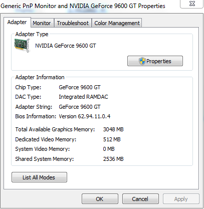This screenshot has height=209, width=204.
Task: Click the 512 MB dedicated video memory value
Action: pyautogui.click(x=112, y=139)
